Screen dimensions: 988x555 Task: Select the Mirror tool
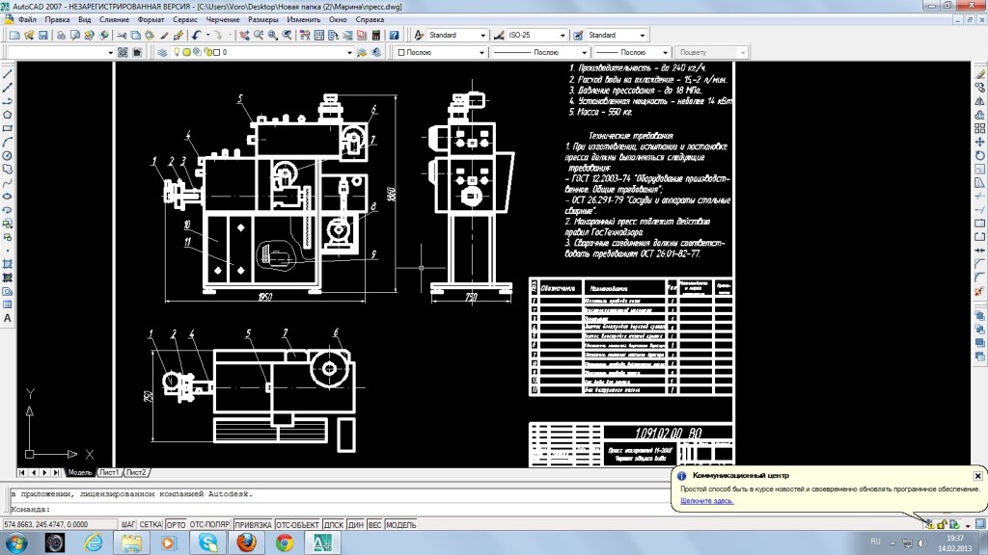[980, 101]
